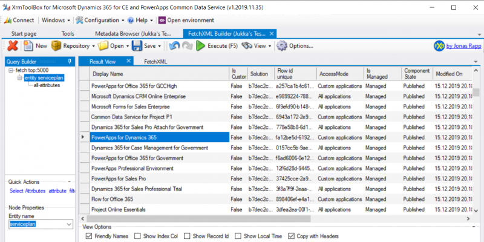Expand the Save dropdown arrow

[x=159, y=46]
